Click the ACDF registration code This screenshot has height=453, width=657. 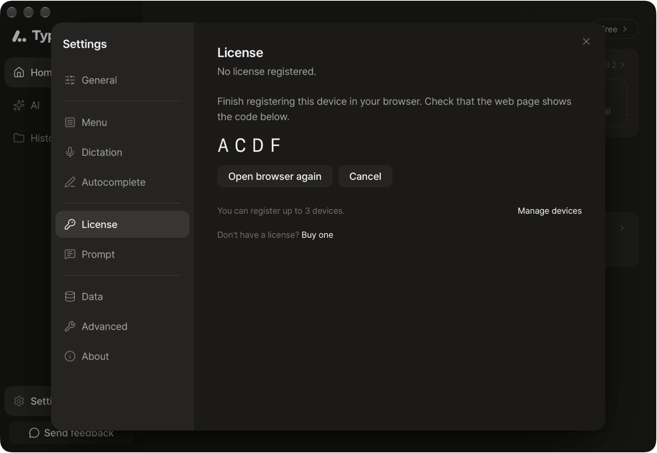pyautogui.click(x=249, y=145)
